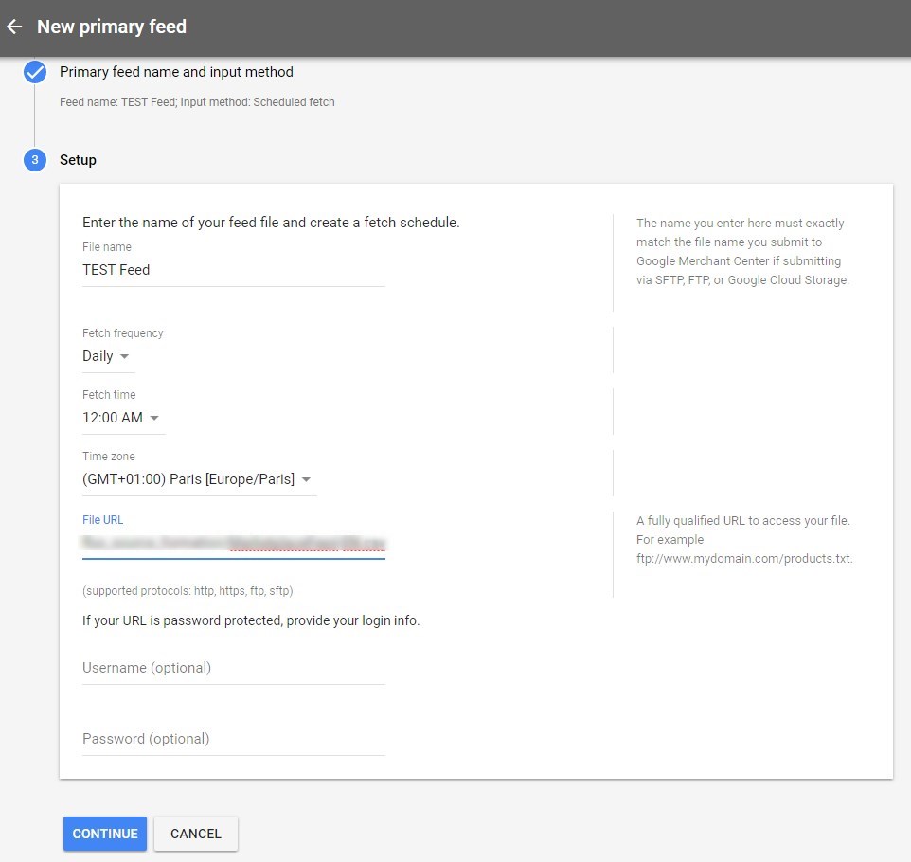Select the Primary feed name and input method step
Screen dimensions: 911x862
point(176,72)
